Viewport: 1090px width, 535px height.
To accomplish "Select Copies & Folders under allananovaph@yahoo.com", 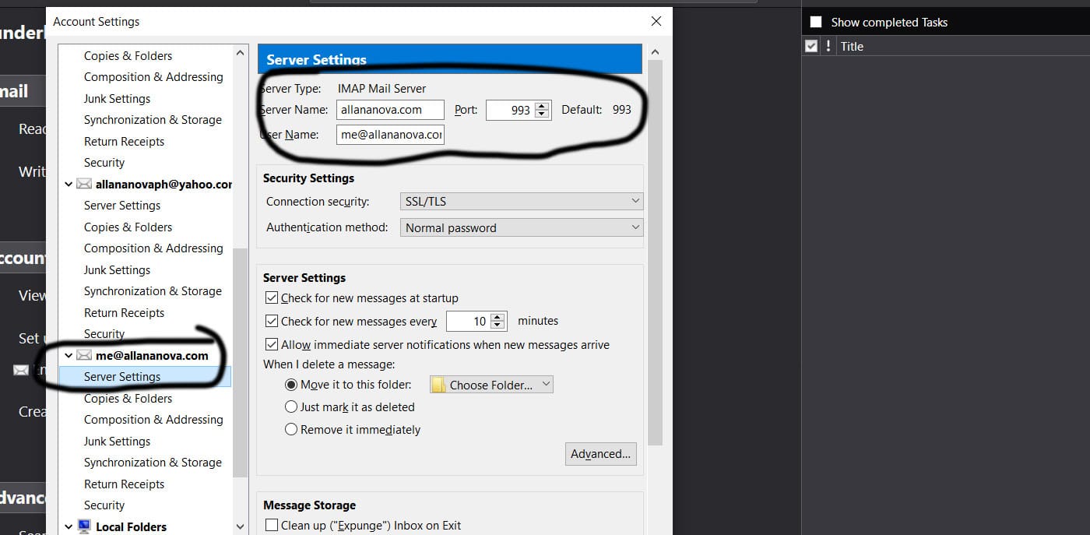I will coord(128,227).
